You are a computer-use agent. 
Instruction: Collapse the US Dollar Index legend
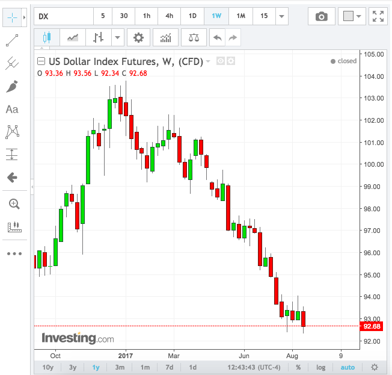pyautogui.click(x=41, y=61)
